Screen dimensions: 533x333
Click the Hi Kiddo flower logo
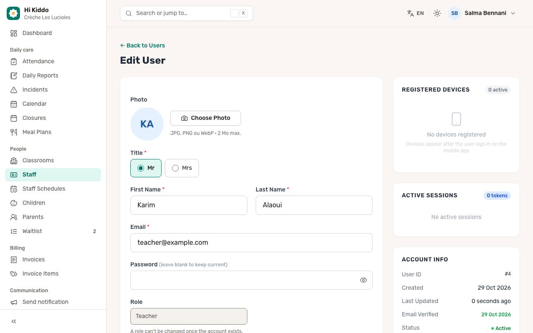(x=13, y=13)
